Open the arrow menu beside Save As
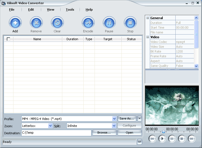Viewport: 202px width, 148px height. pyautogui.click(x=139, y=119)
